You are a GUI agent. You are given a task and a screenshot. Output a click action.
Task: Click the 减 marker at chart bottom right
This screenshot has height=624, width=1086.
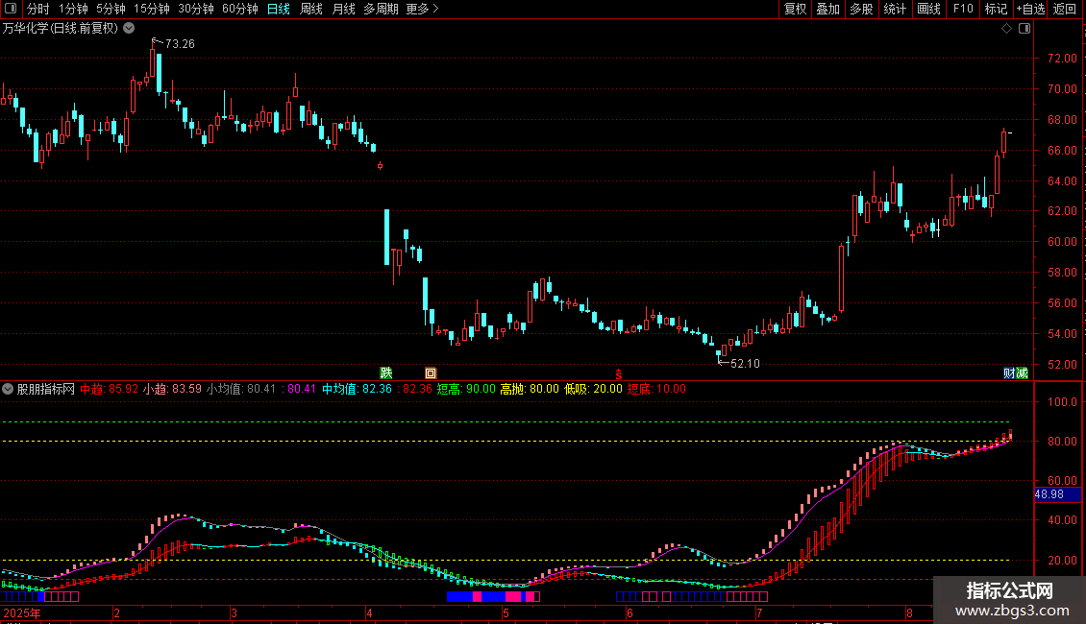[1022, 373]
